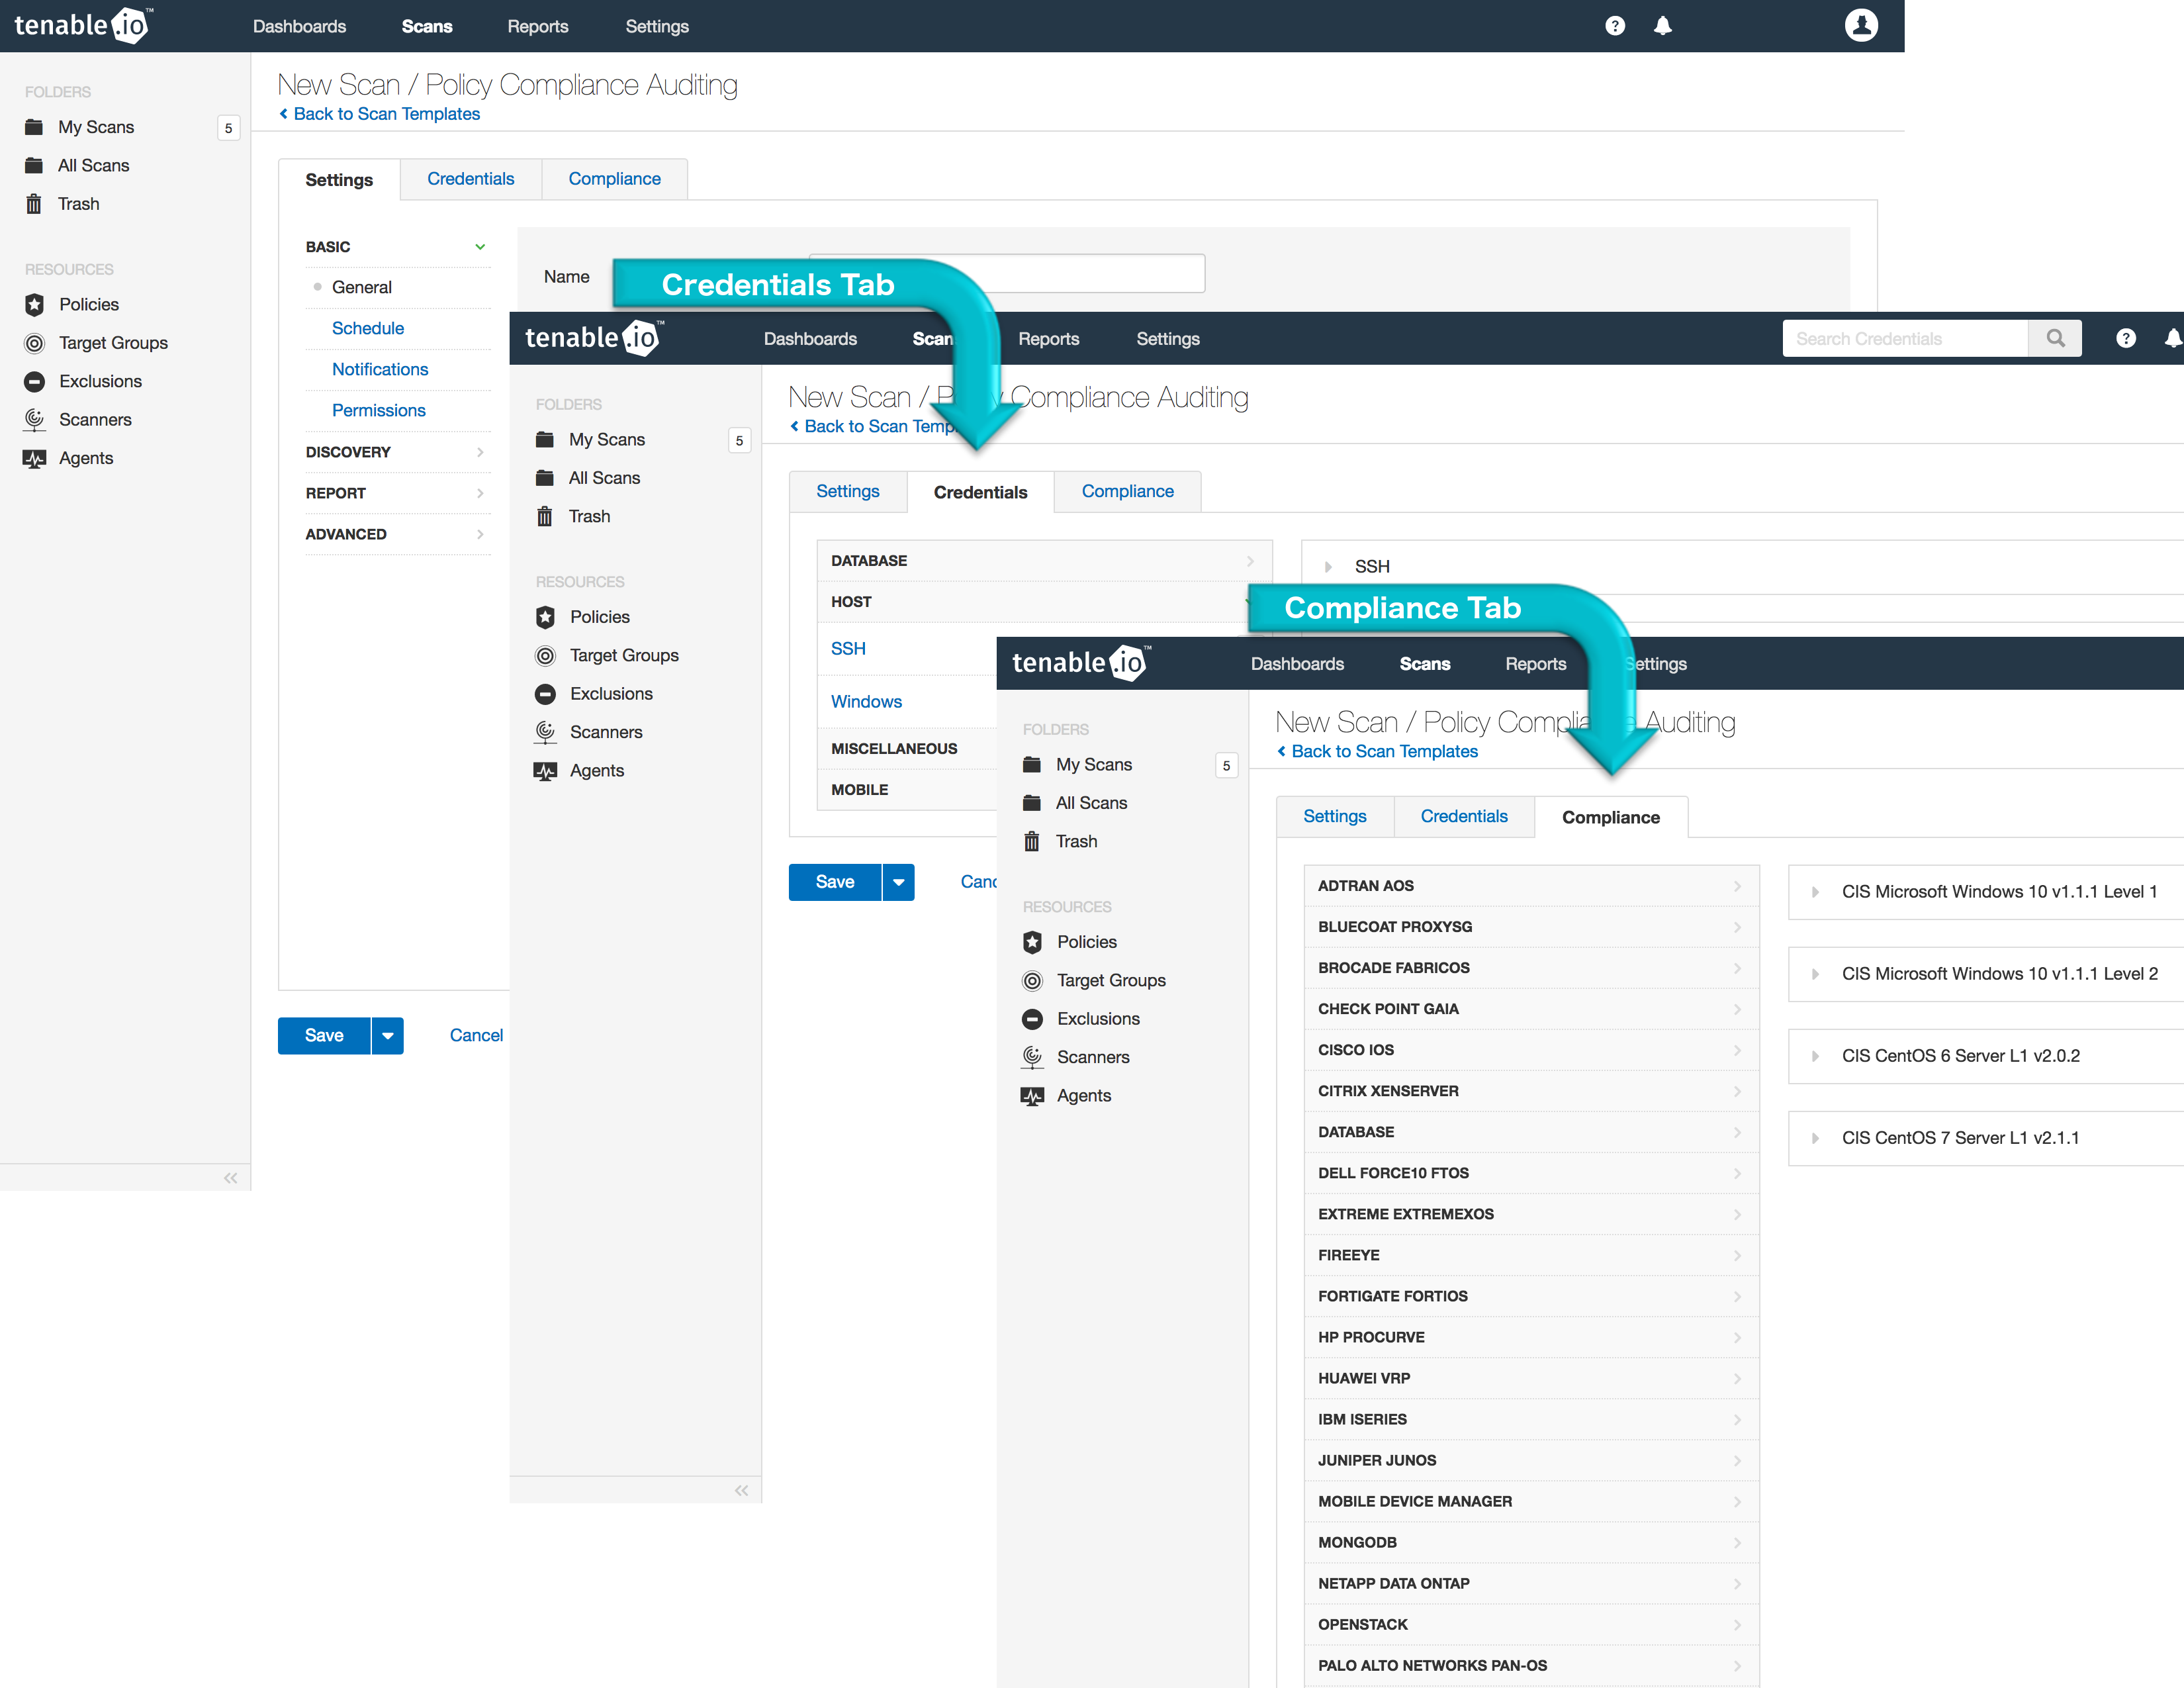Open Save dropdown arrow in back window
Screen dimensions: 2184x1688
(x=388, y=1036)
